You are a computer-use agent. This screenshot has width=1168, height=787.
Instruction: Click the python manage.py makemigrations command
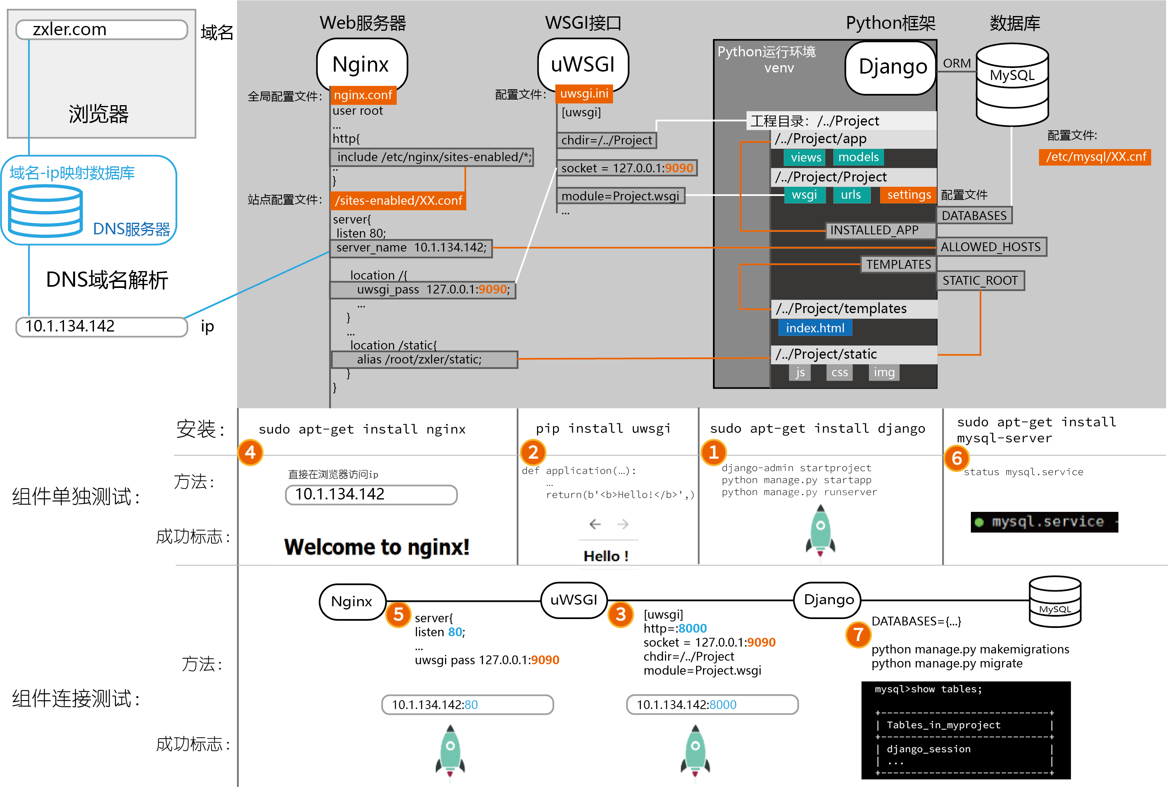coord(970,649)
